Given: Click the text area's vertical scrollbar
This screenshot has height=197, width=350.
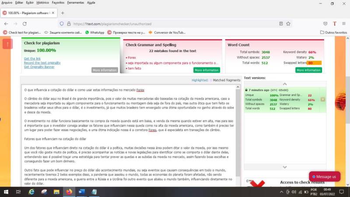Looking at the screenshot, I should 238,131.
